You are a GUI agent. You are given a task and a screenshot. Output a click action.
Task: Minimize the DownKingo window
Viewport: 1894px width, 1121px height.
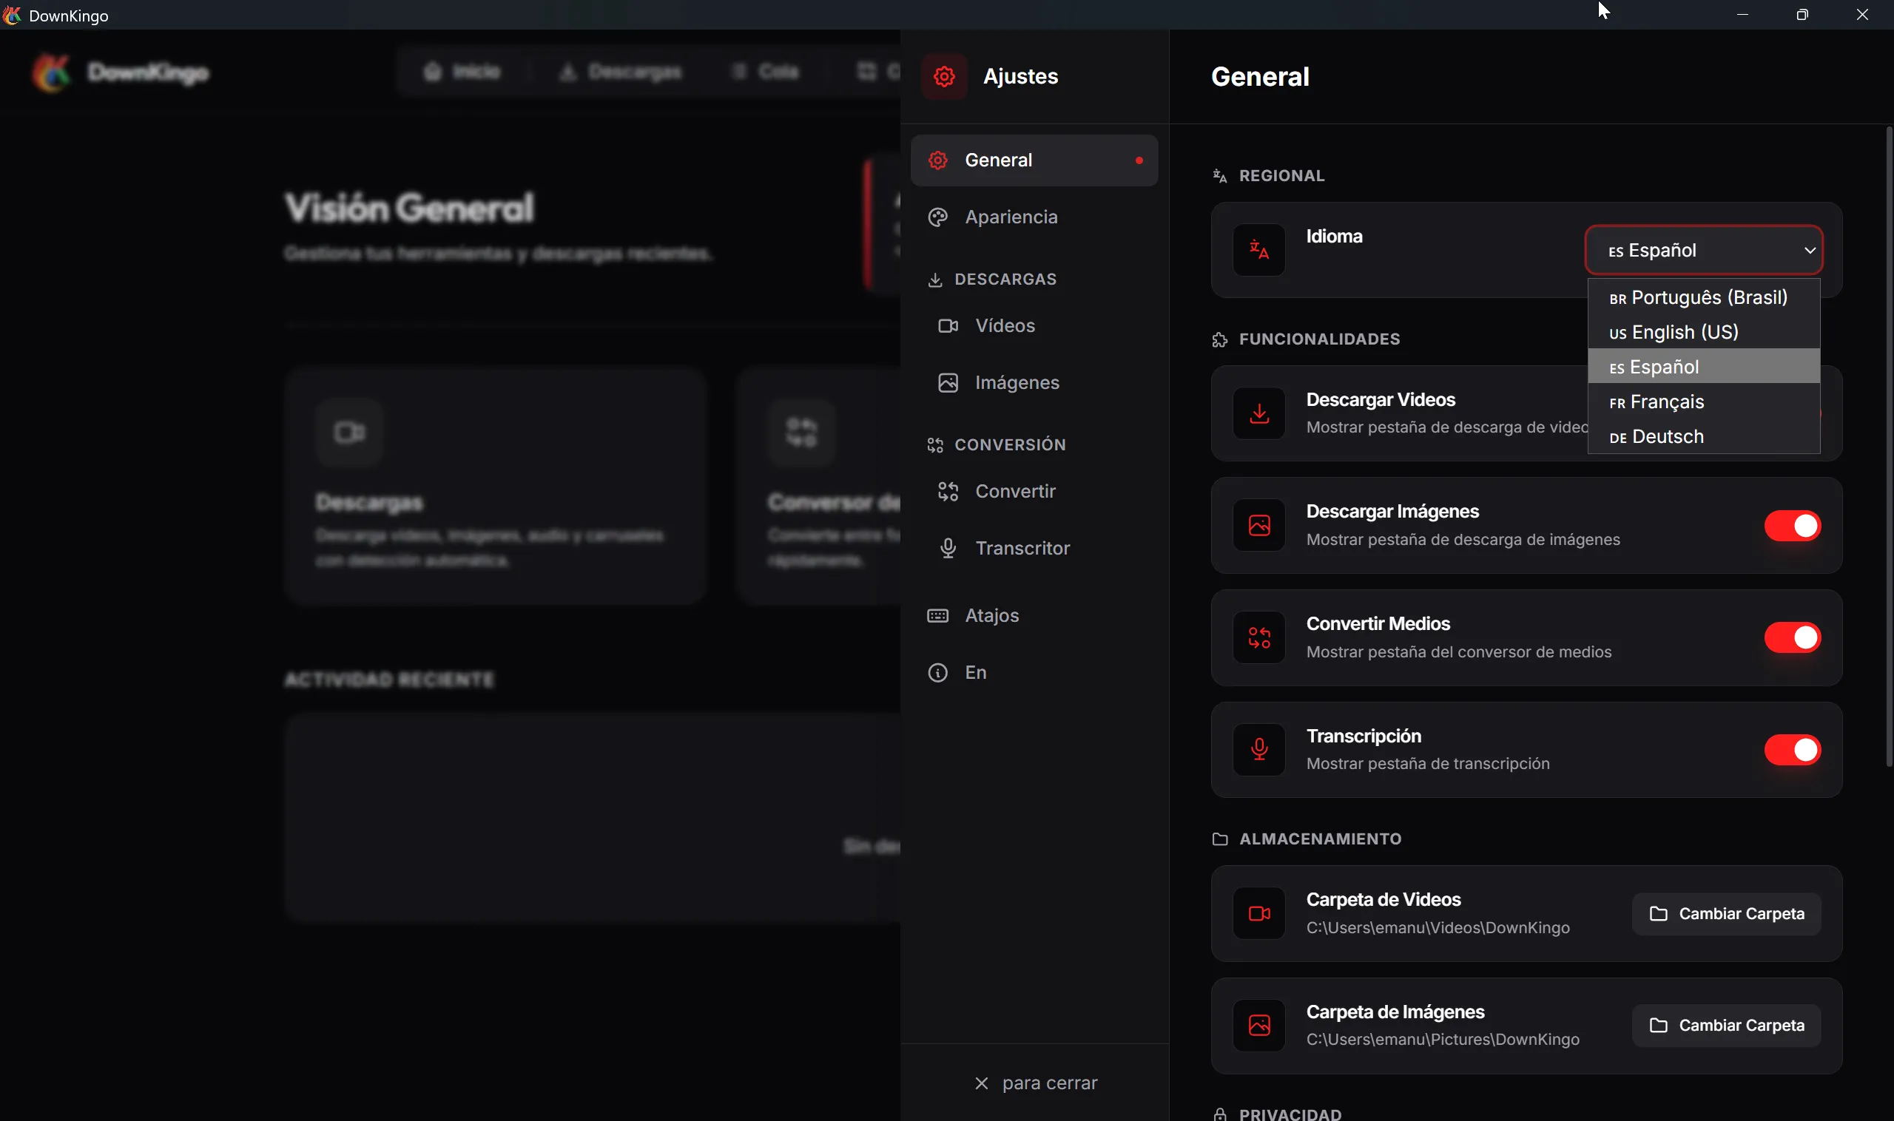pyautogui.click(x=1742, y=15)
